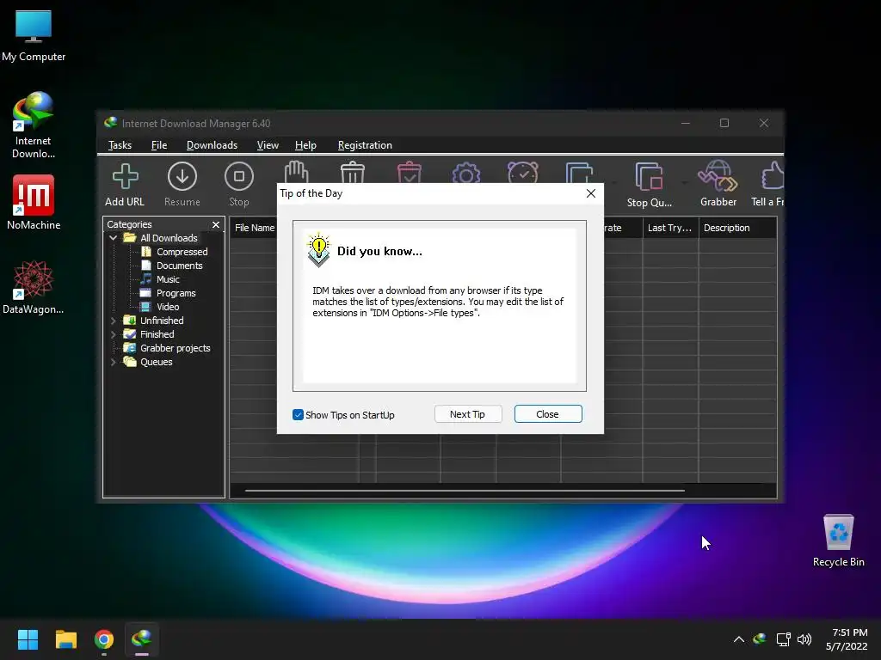The width and height of the screenshot is (881, 660).
Task: Select the Video category
Action: (168, 307)
